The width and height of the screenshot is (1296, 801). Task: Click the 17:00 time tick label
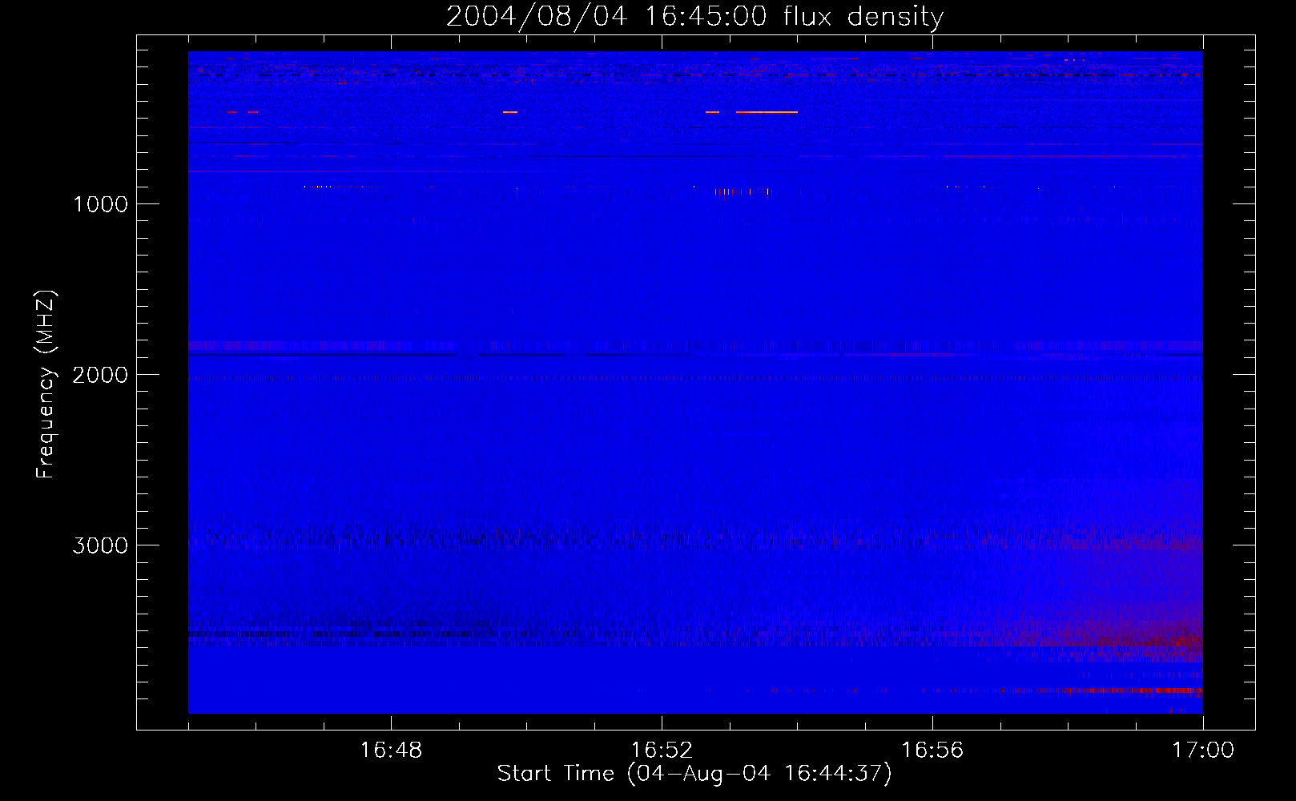[x=1203, y=751]
